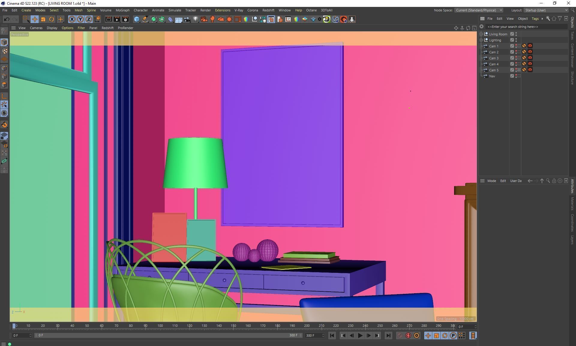
Task: Enable the Snap magnet icon in left sidebar
Action: point(4,125)
